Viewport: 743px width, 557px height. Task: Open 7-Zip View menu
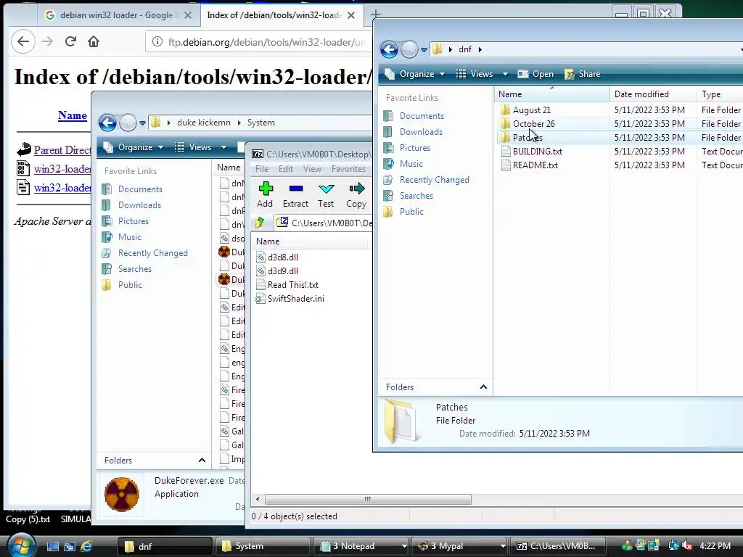pyautogui.click(x=312, y=168)
